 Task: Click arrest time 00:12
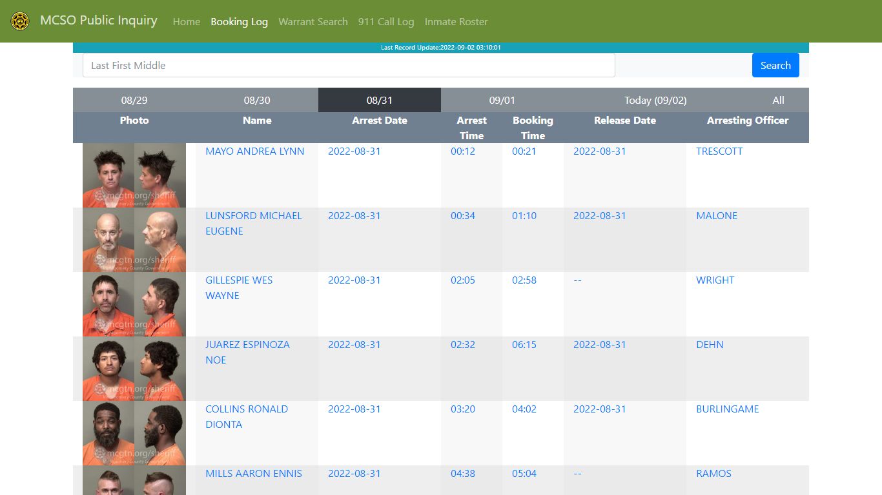(x=463, y=151)
